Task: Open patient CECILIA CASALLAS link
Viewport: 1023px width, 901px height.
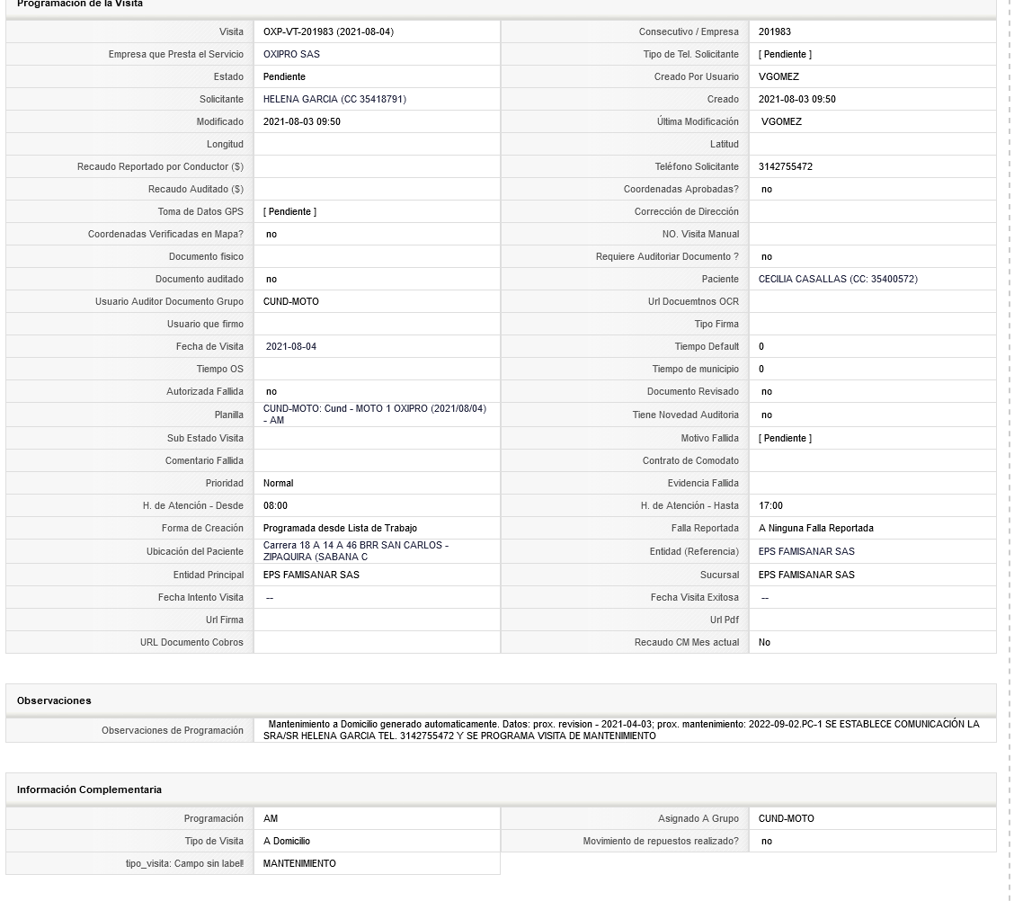Action: coord(838,280)
